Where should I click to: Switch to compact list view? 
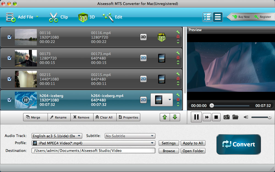218,17
